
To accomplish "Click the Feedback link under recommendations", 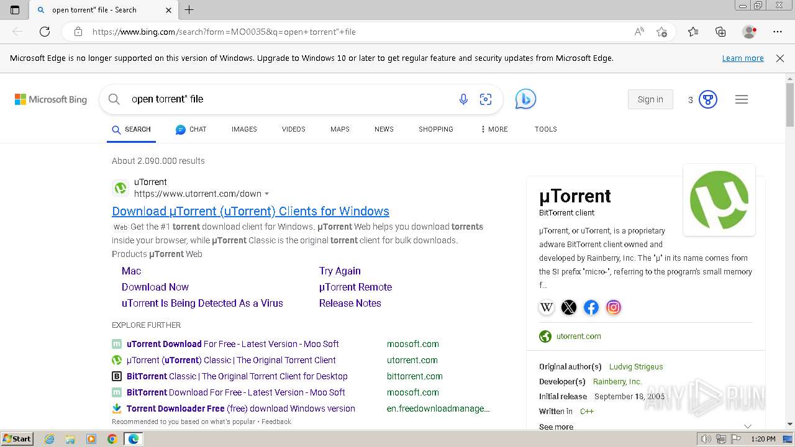I will click(x=276, y=422).
